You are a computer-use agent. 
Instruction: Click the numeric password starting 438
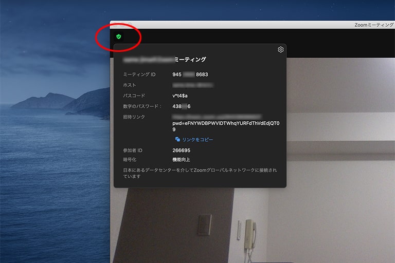coord(182,106)
